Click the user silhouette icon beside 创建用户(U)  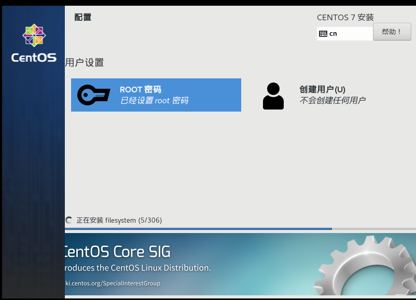[273, 95]
